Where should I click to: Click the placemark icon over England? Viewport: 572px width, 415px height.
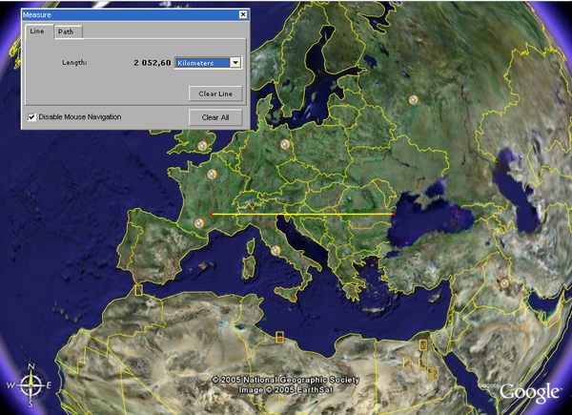click(202, 146)
